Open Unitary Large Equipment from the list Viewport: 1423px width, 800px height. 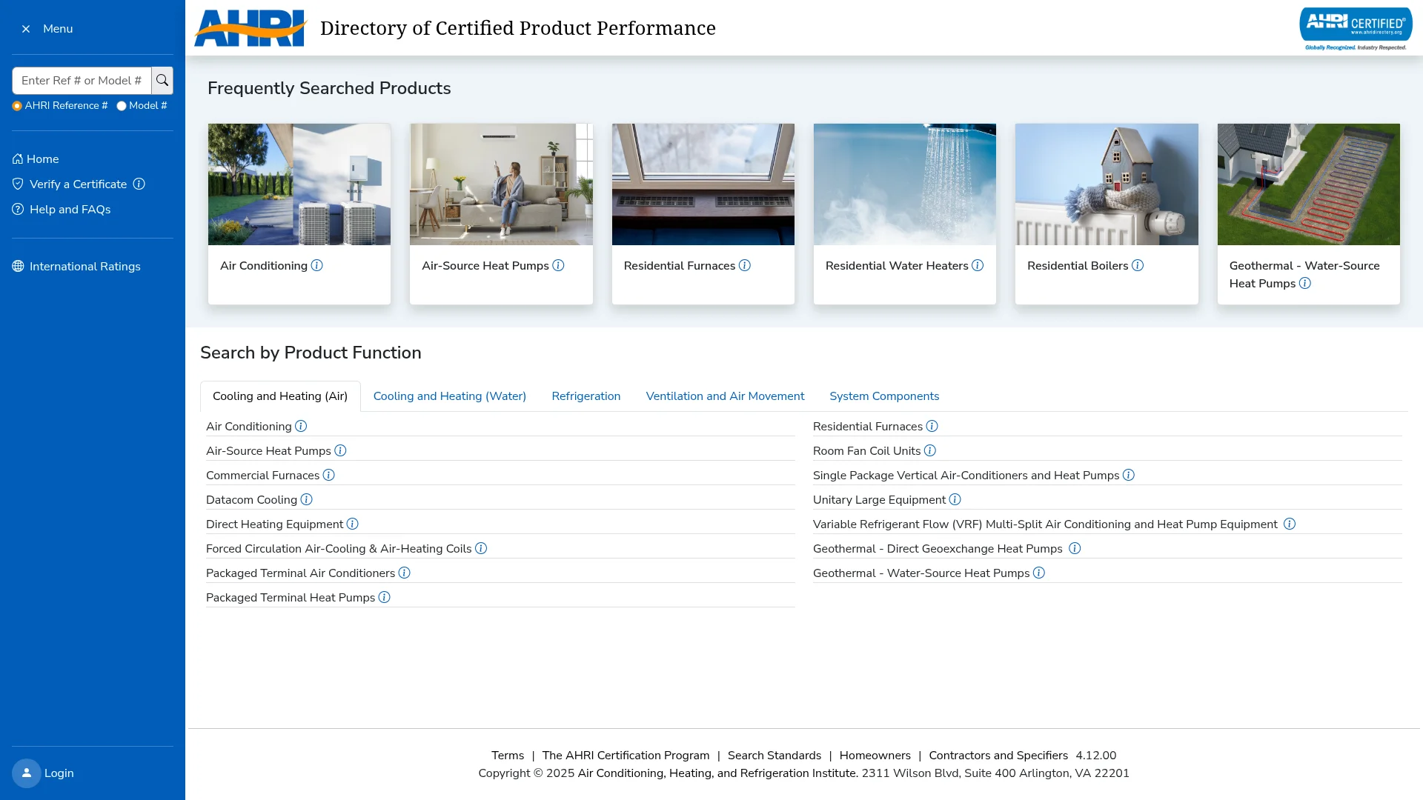coord(879,500)
